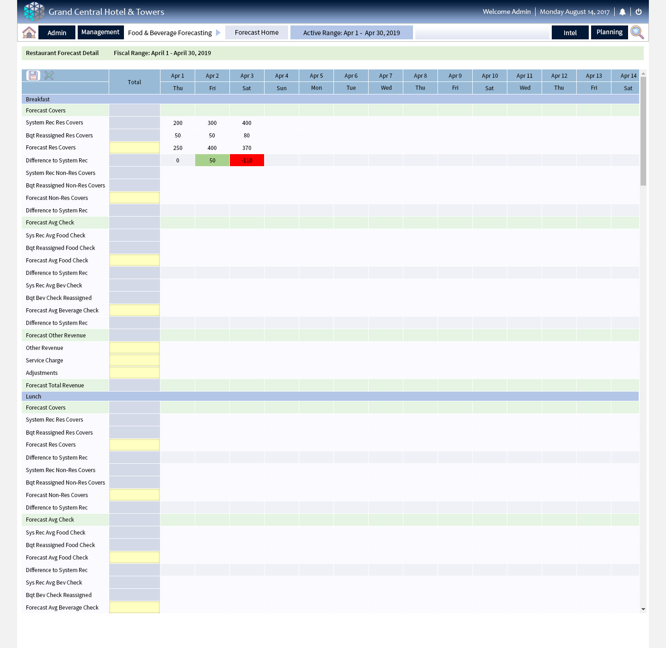Screen dimensions: 666x648
Task: Click the green 50 difference cell for Apr 2
Action: click(x=212, y=161)
